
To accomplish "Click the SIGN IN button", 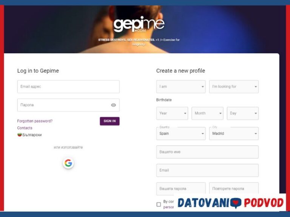I will click(x=110, y=121).
